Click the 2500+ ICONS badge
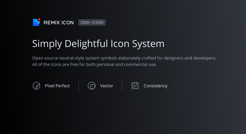 coord(92,23)
